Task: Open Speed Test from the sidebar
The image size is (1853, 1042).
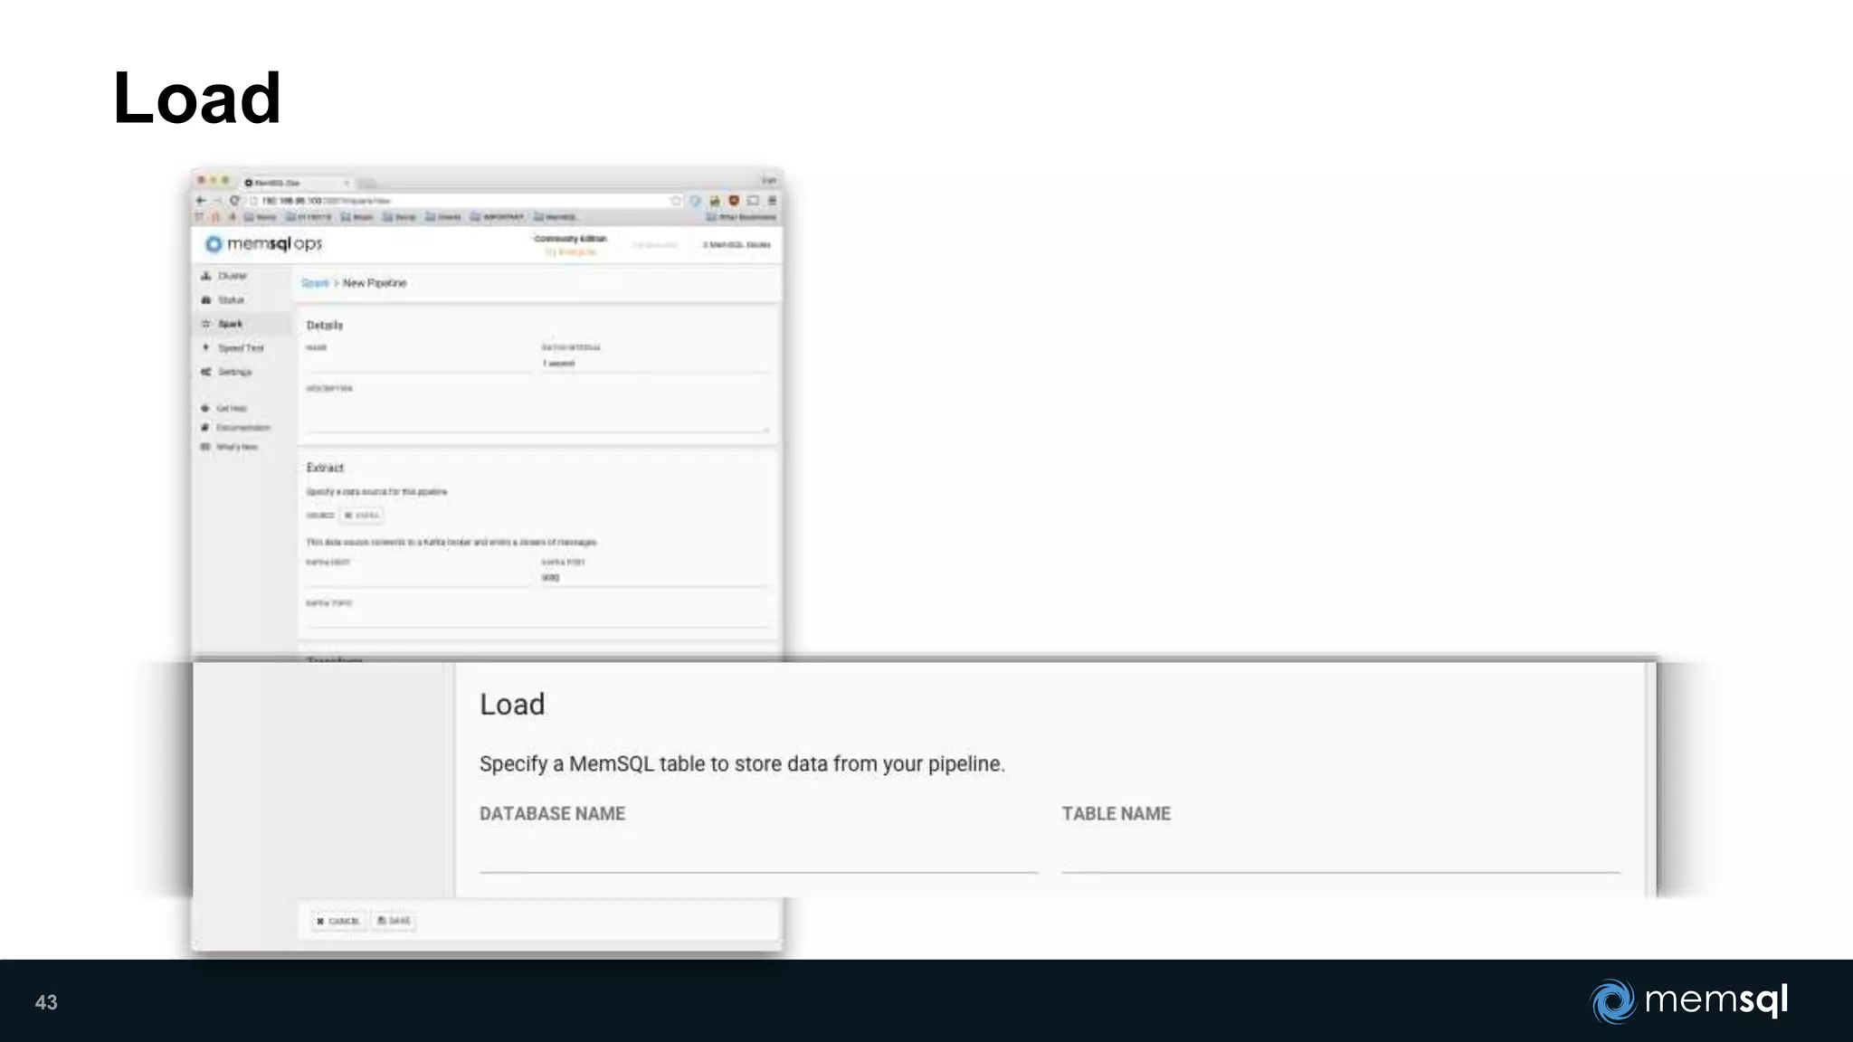Action: (x=240, y=348)
